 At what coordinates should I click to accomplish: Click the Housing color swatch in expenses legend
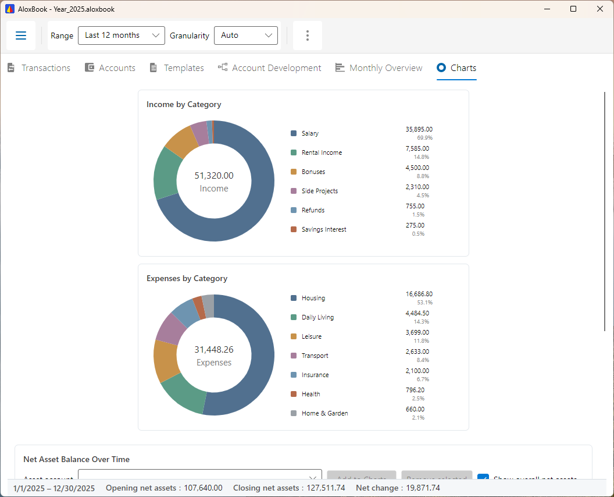pyautogui.click(x=294, y=298)
